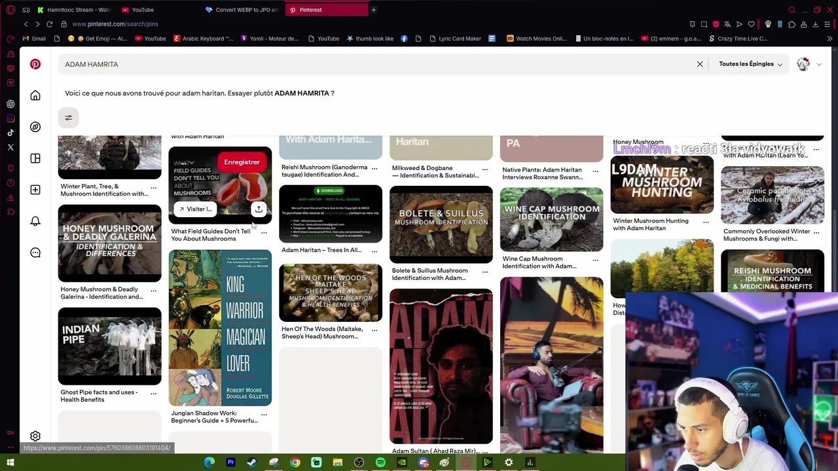This screenshot has height=471, width=838.
Task: Open the profile avatar
Action: click(803, 64)
